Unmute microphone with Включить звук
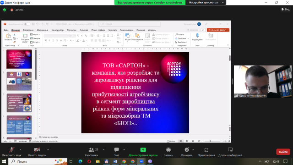Viewport: 293px width, 165px height. click(x=12, y=152)
